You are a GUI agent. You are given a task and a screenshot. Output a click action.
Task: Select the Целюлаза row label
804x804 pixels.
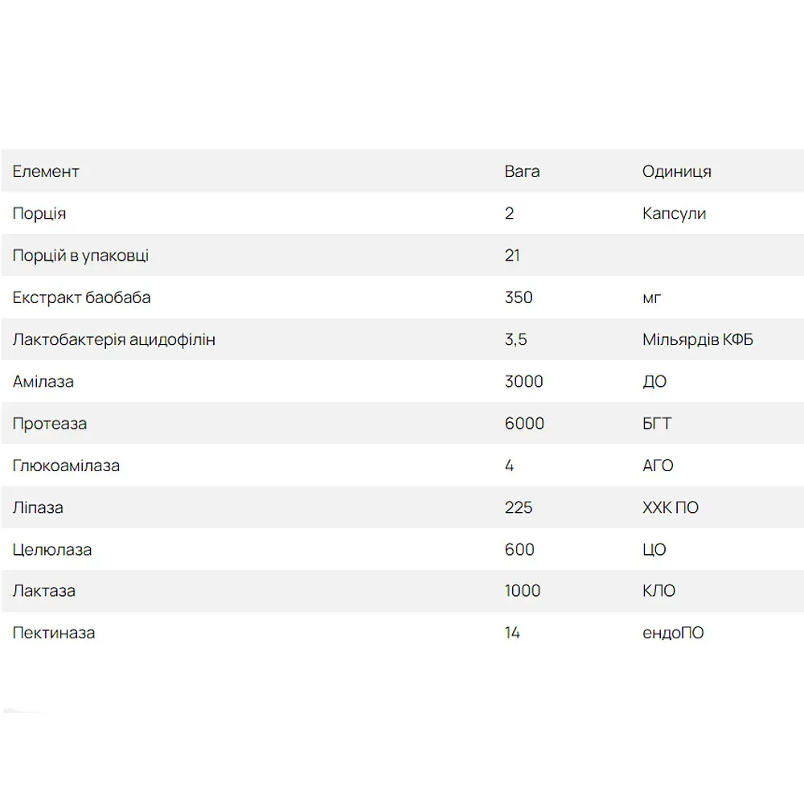[x=52, y=550]
